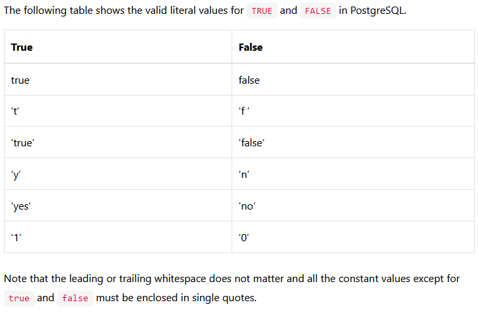
Task: Select the quoted 'true' table cell
Action: (23, 142)
